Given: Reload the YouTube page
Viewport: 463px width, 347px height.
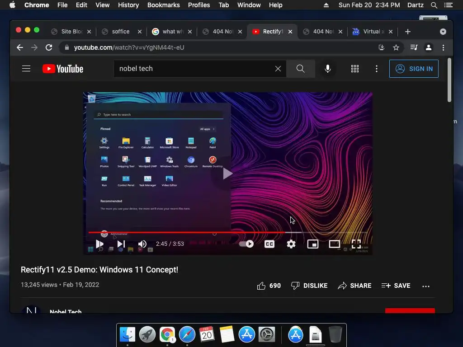Looking at the screenshot, I should tap(49, 47).
